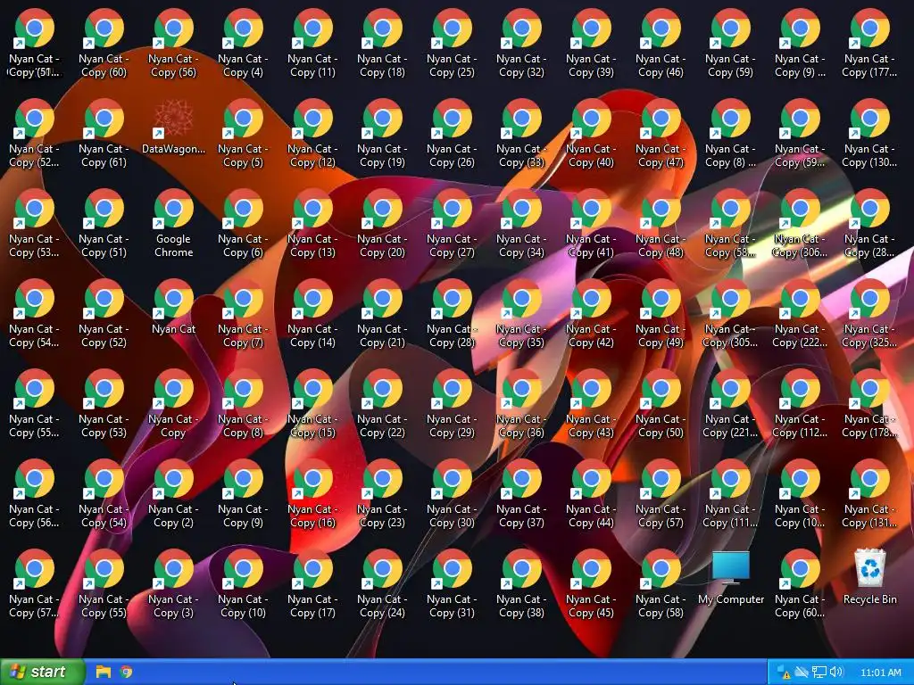Select Nyan Cat - Copy (222... shortcut
914x685 pixels.
[800, 314]
